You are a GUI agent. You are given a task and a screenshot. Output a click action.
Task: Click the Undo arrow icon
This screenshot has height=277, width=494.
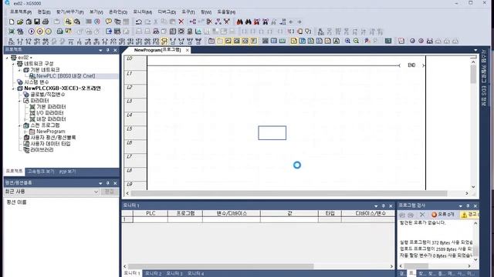click(x=139, y=22)
